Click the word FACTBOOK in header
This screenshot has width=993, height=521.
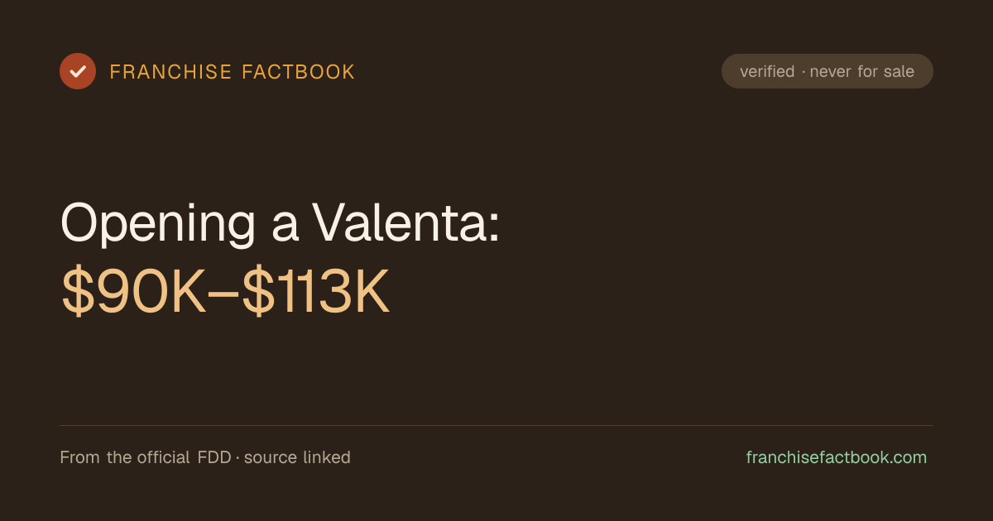(x=299, y=72)
